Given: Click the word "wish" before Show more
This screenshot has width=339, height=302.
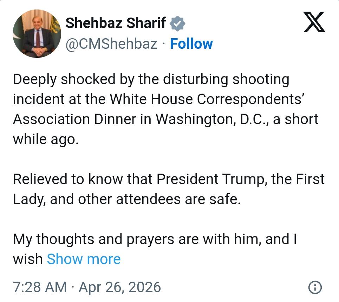Looking at the screenshot, I should click(x=28, y=259).
